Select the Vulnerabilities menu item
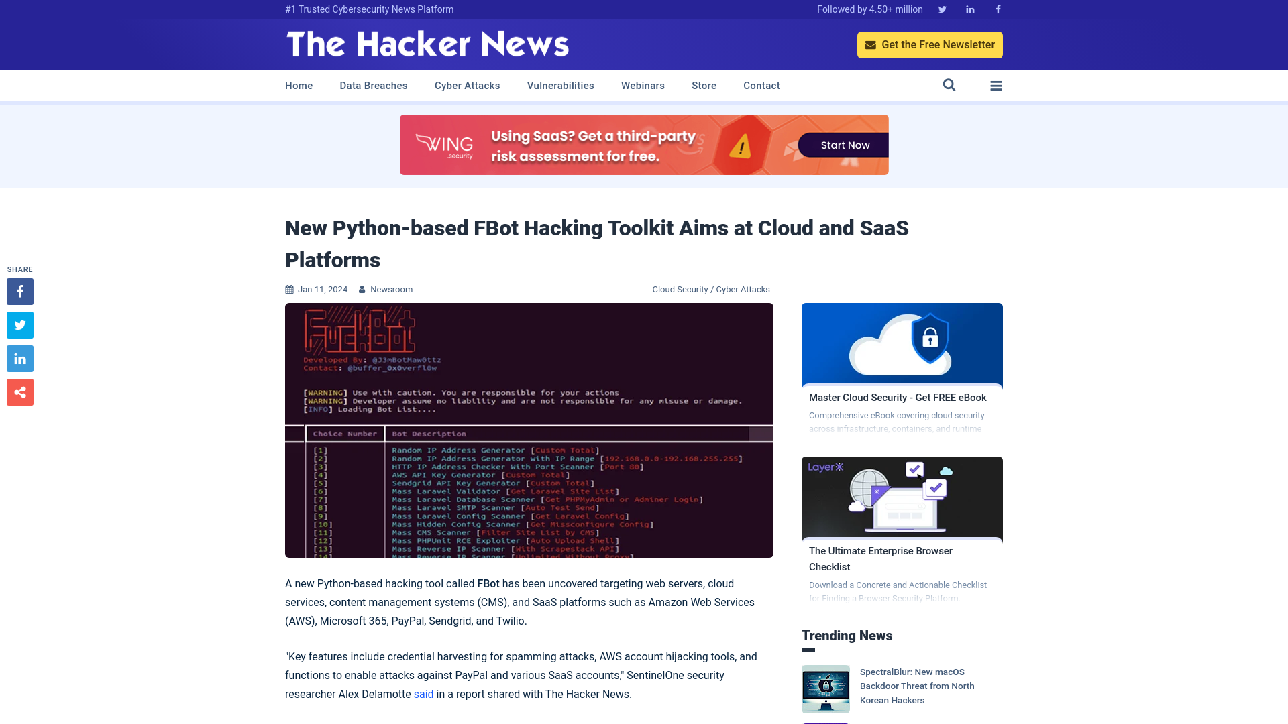This screenshot has height=724, width=1288. [x=560, y=86]
